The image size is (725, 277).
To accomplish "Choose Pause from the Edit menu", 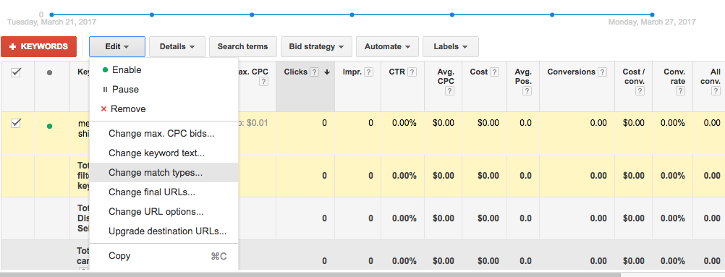I will point(164,89).
